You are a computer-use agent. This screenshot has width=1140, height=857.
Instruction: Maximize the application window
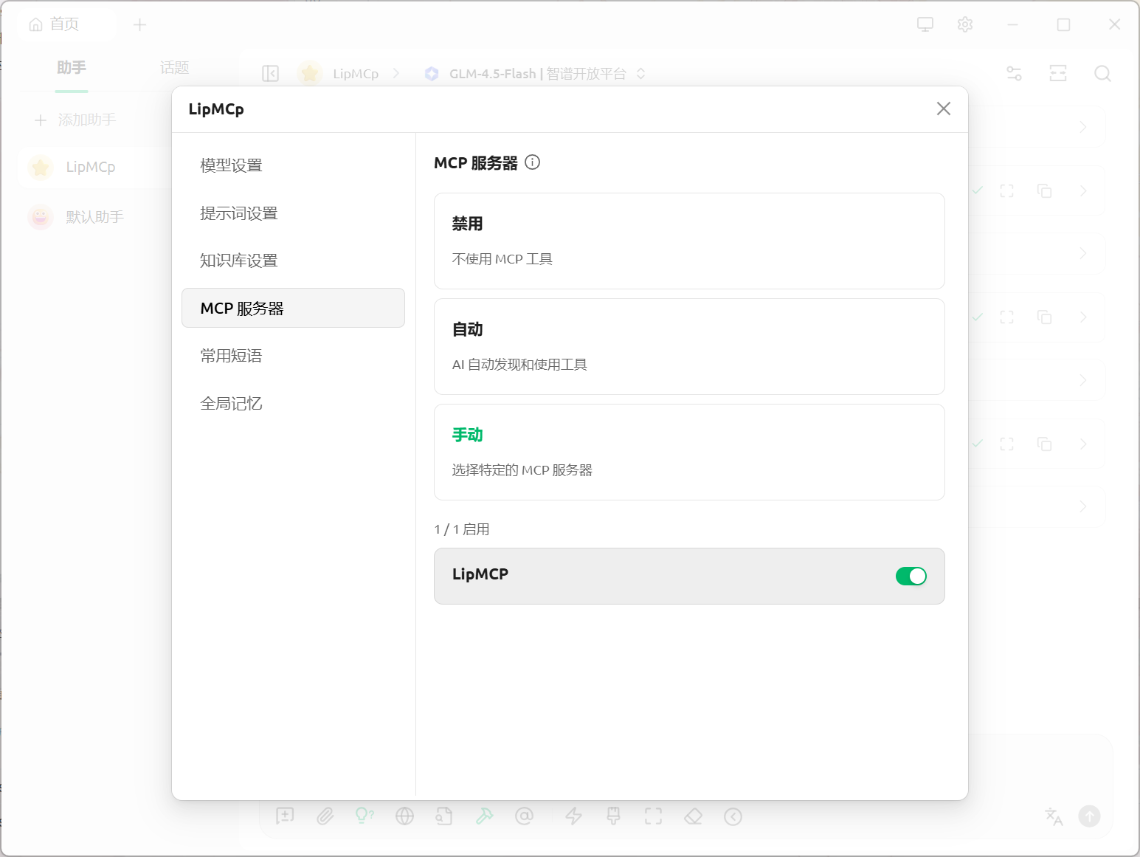tap(1063, 25)
